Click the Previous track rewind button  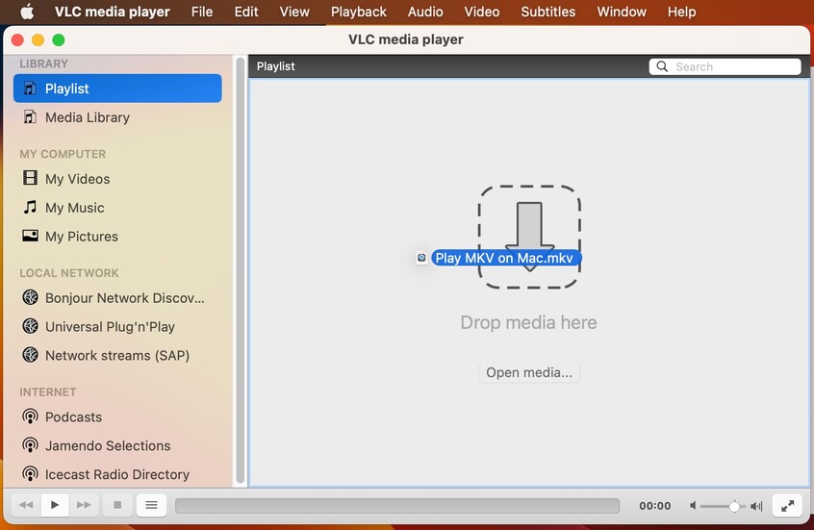26,505
